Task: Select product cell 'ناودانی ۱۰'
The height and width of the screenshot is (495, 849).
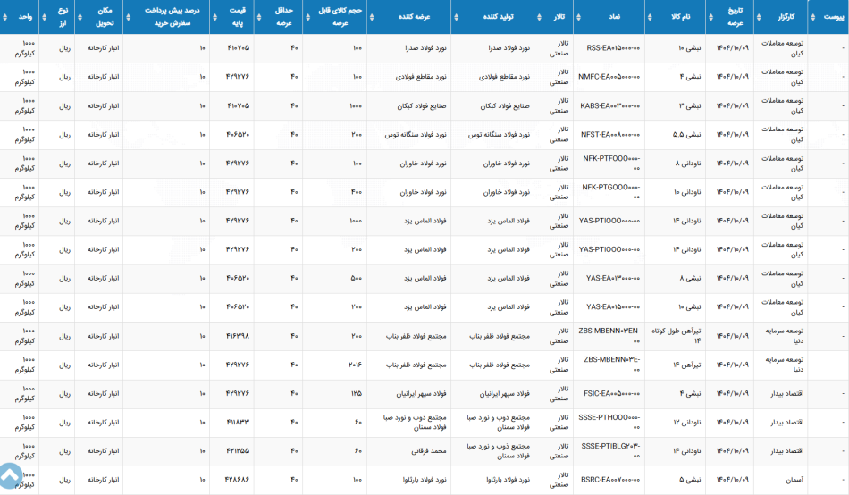Action: click(x=687, y=192)
